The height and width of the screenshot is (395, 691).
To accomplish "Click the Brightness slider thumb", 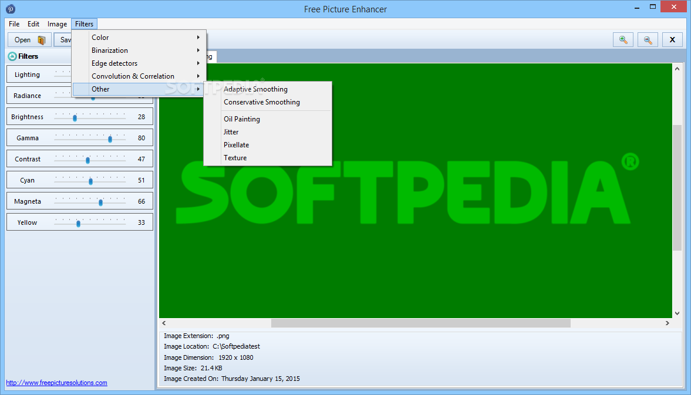I will click(75, 117).
